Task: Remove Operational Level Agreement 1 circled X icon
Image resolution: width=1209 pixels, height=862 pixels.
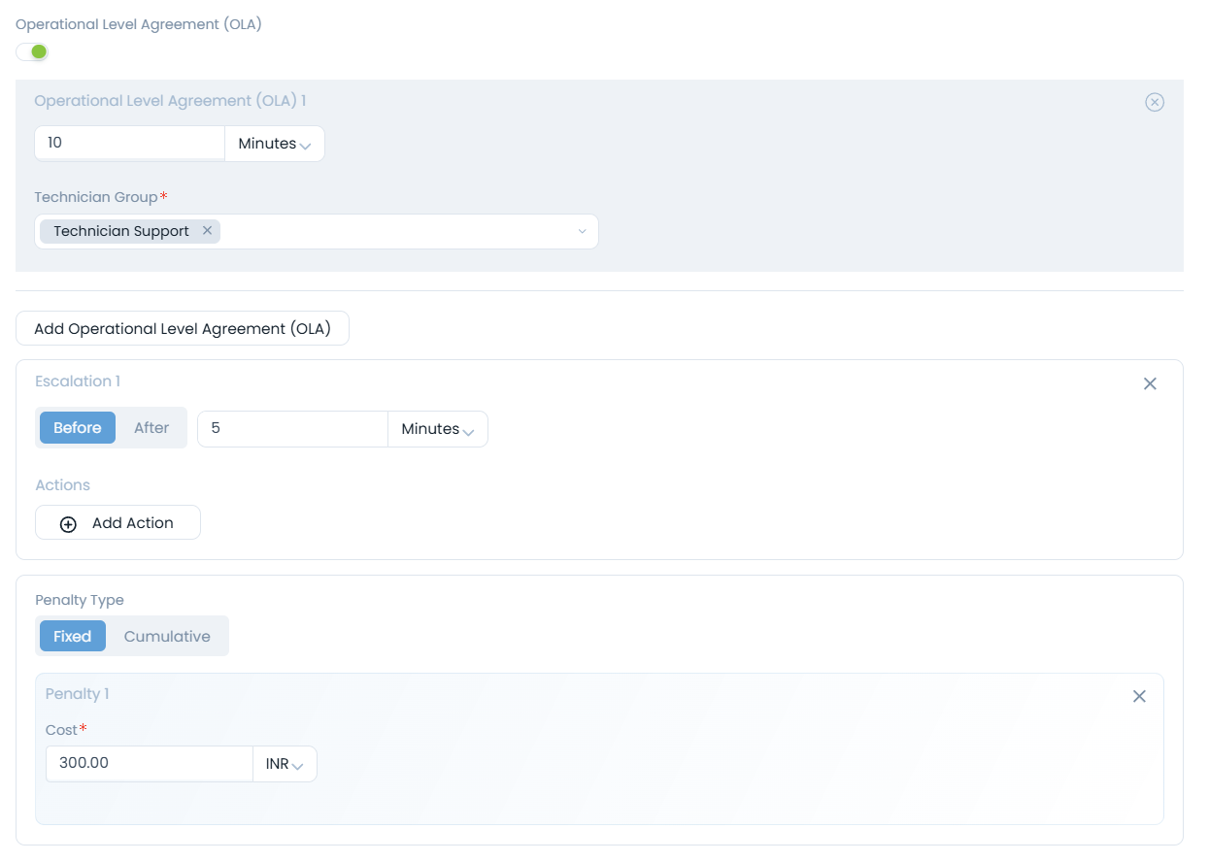Action: pyautogui.click(x=1154, y=102)
